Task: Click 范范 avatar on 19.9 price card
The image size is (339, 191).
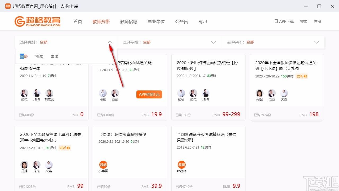Action: click(x=115, y=93)
